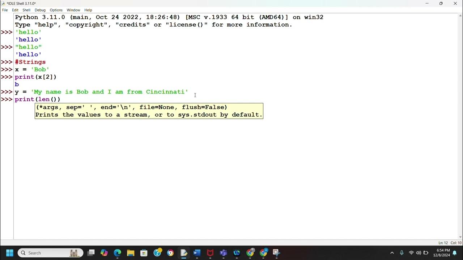Open Microsoft Edge from the taskbar
Viewport: 463px width, 260px height.
click(x=118, y=253)
